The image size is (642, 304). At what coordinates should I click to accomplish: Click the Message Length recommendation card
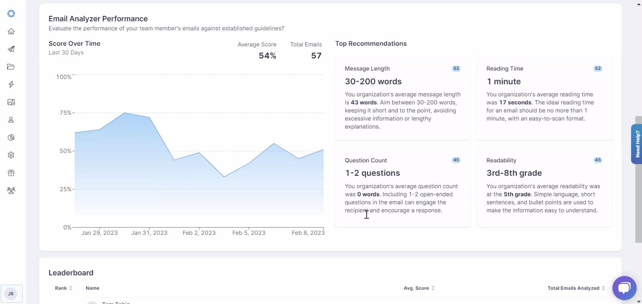402,98
